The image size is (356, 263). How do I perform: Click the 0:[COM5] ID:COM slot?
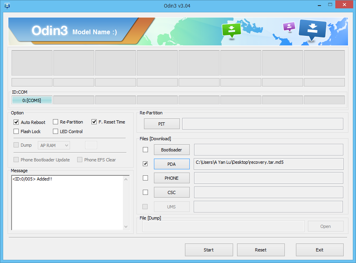tap(32, 100)
